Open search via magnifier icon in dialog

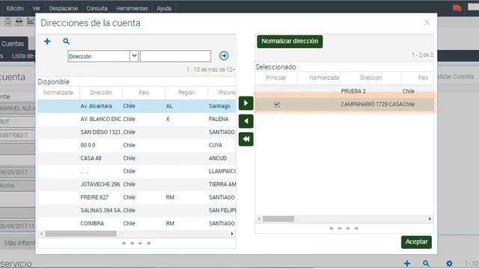[67, 41]
